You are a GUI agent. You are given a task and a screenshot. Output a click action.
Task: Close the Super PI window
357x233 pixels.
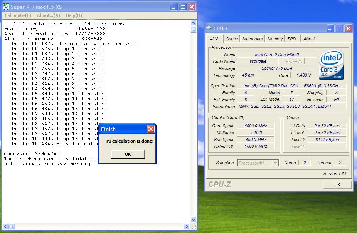[x=192, y=7]
